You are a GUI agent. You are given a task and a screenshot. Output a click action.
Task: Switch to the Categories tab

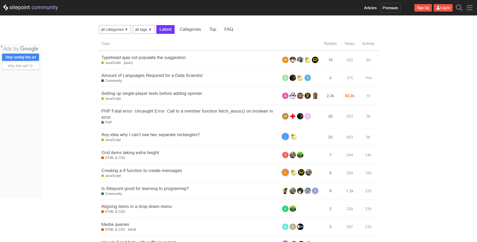click(x=190, y=29)
